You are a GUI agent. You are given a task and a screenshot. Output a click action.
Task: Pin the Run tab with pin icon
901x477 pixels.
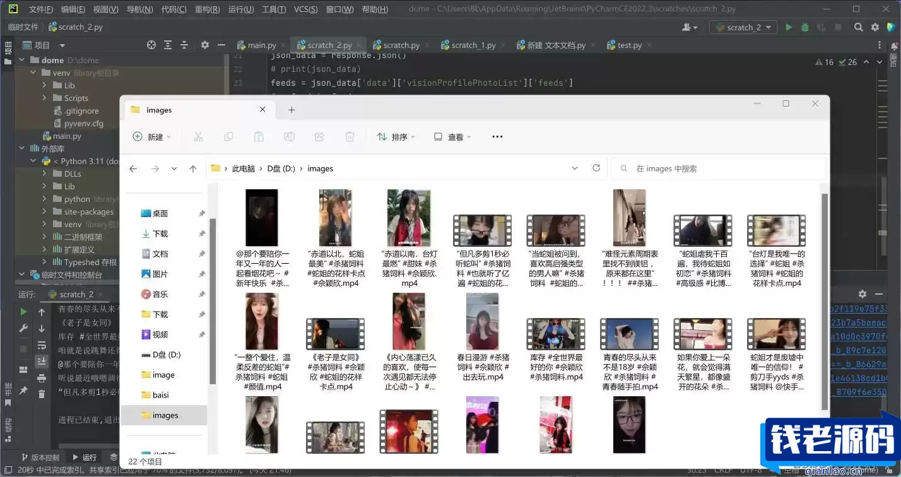[x=23, y=391]
